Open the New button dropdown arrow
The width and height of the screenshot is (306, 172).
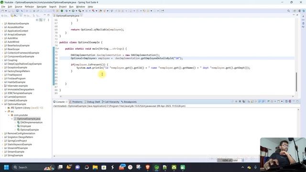coord(6,11)
